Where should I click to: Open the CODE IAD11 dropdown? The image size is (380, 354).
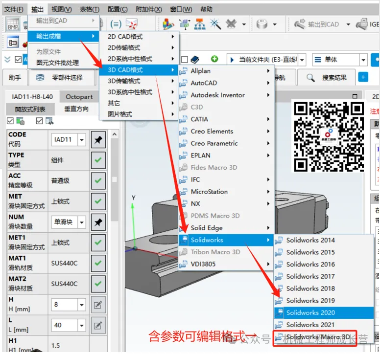point(82,140)
